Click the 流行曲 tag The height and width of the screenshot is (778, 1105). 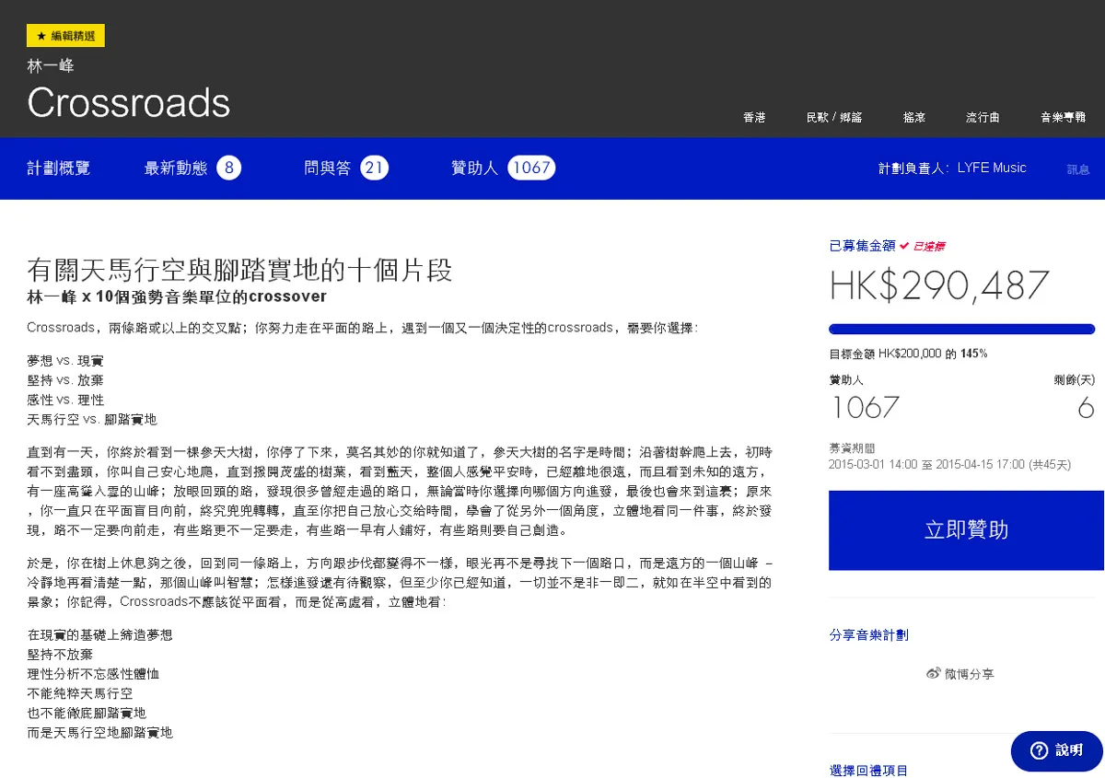[x=983, y=118]
